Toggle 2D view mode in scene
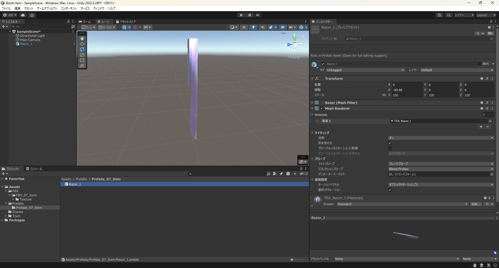 244,27
